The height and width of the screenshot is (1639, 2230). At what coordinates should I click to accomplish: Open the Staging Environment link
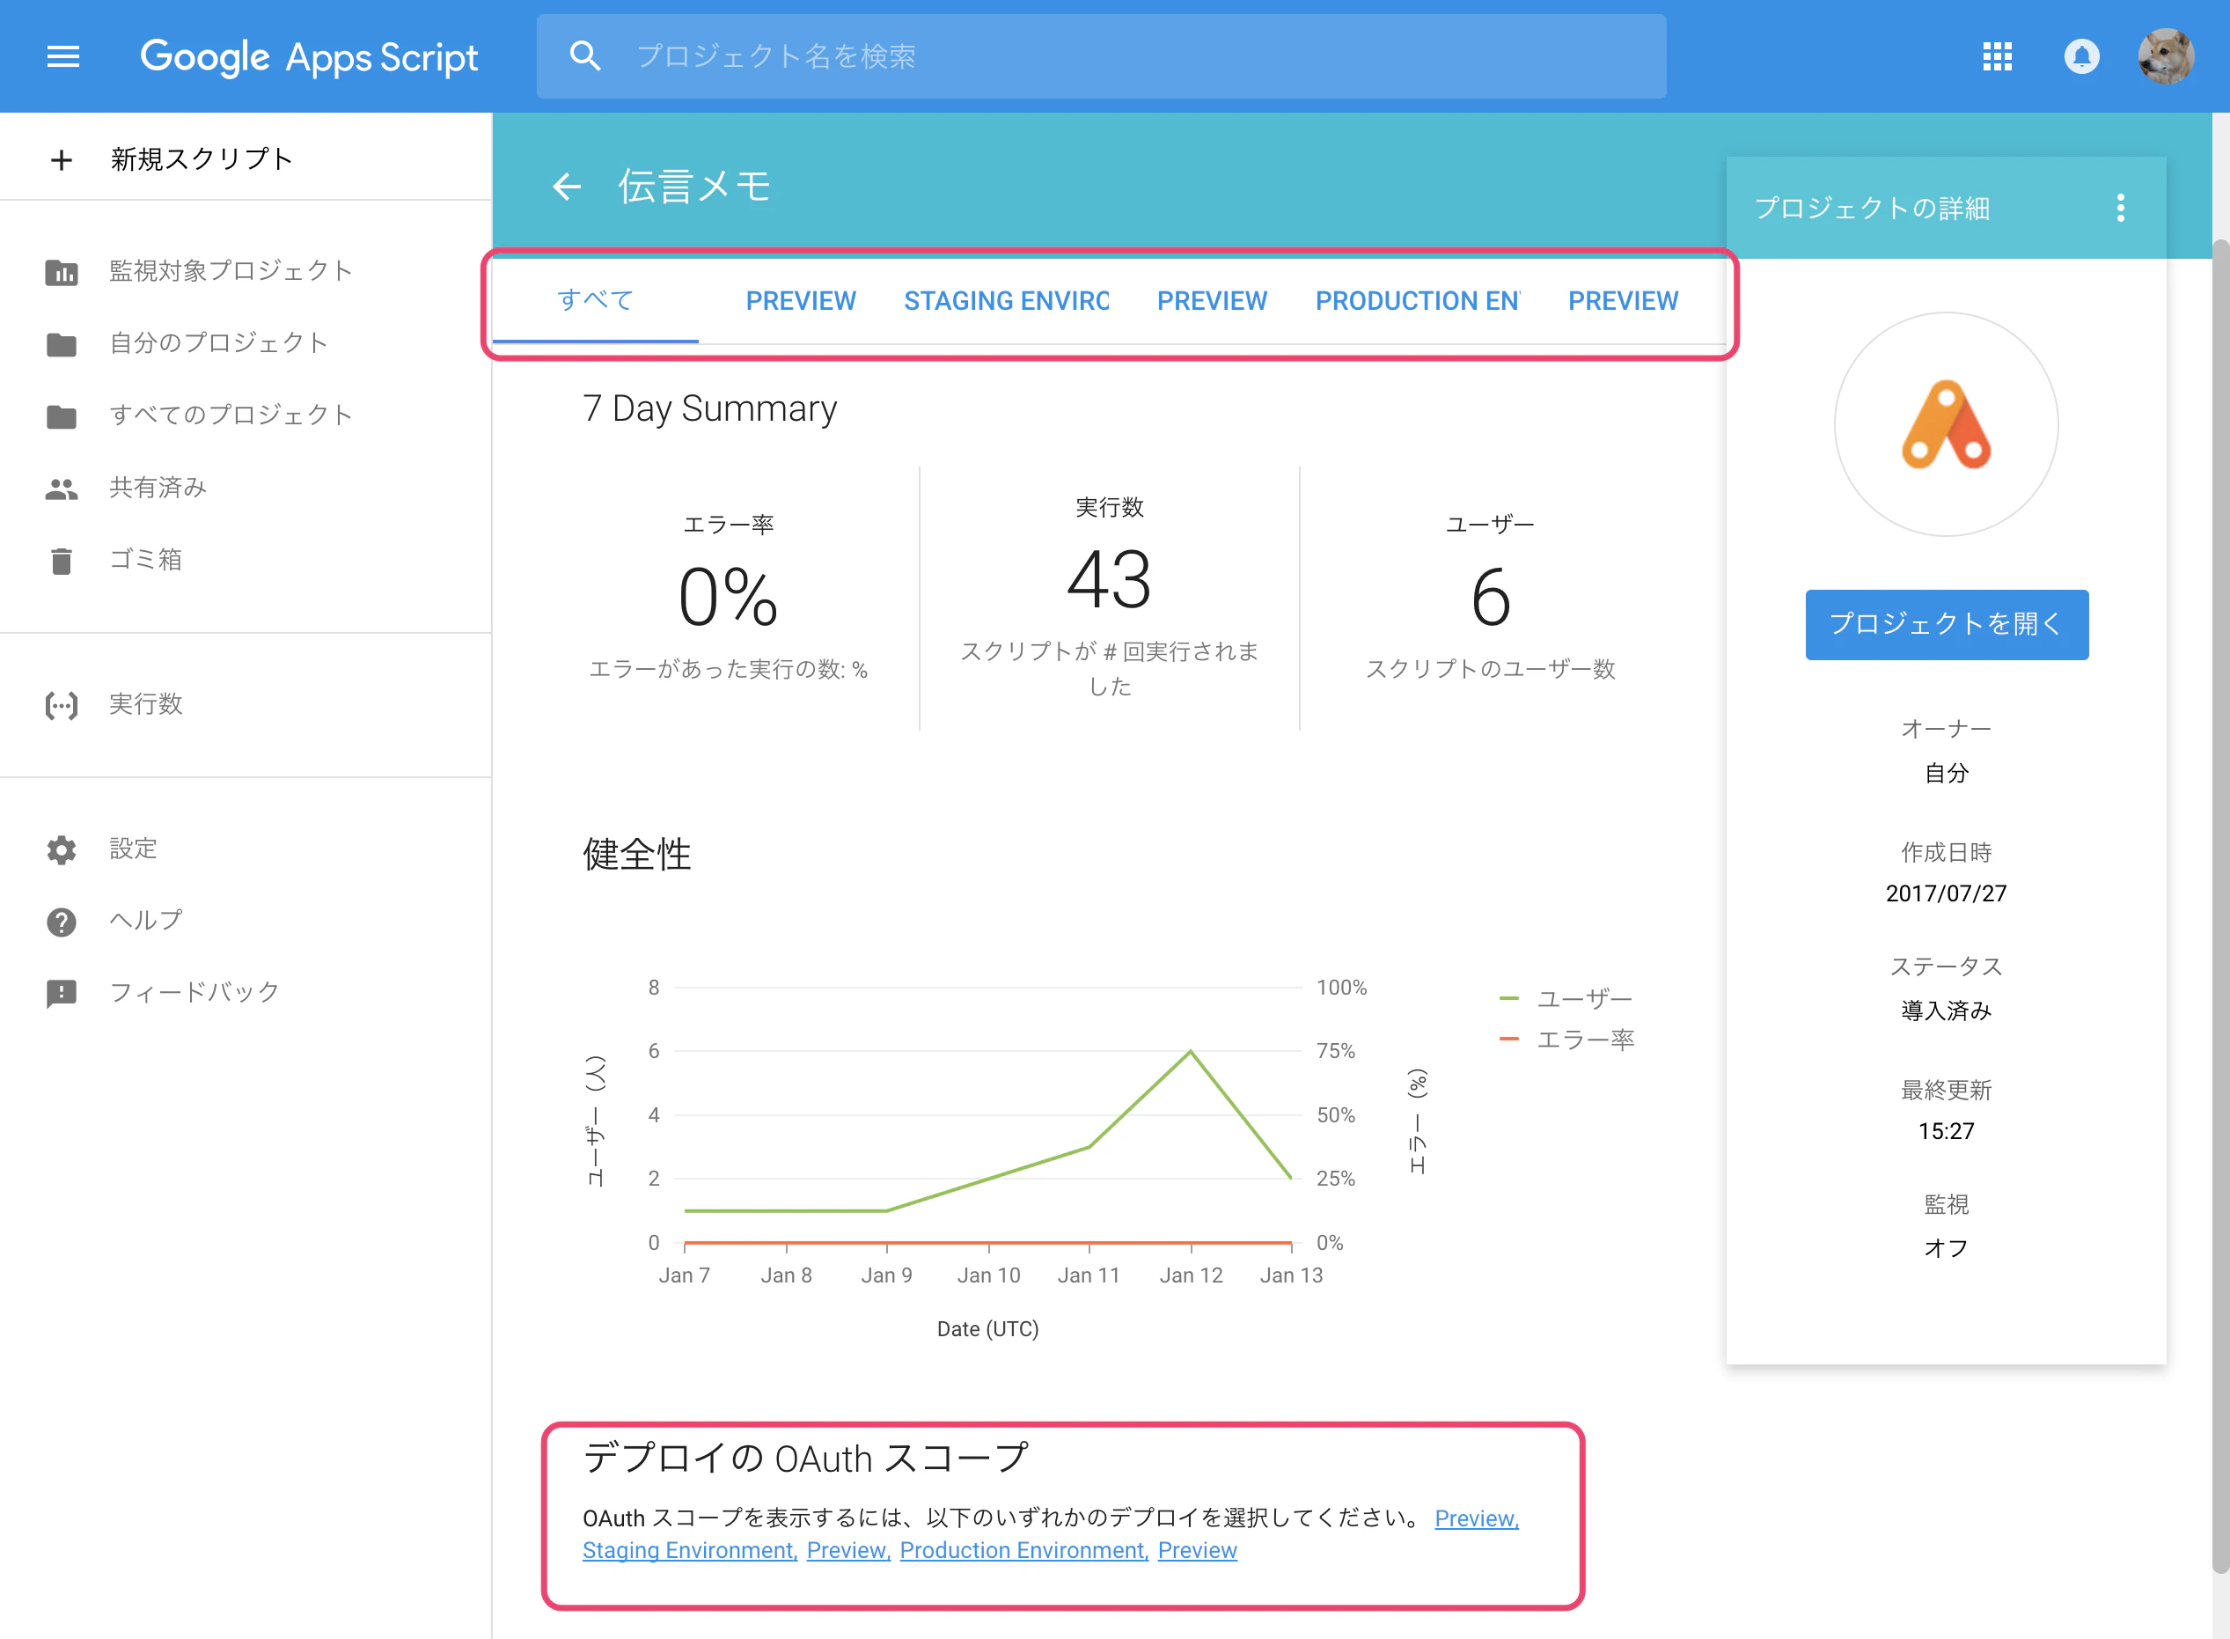point(689,1551)
